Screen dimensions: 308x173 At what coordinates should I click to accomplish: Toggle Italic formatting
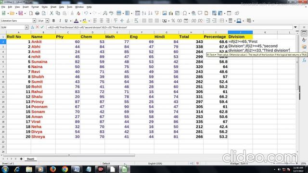click(60, 21)
